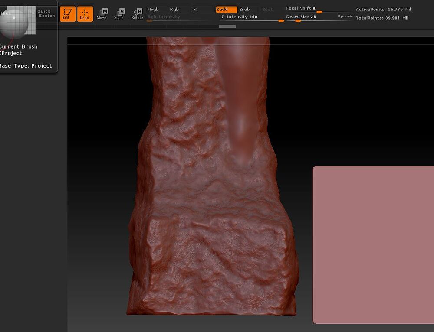This screenshot has height=332, width=434.
Task: Switch to Zsub sculpt mode
Action: coord(249,10)
